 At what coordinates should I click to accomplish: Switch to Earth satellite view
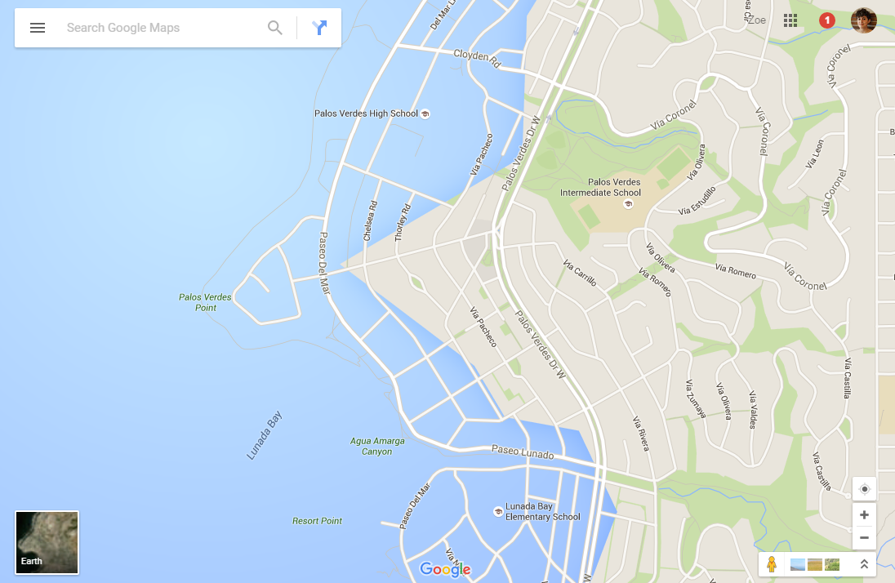tap(47, 542)
